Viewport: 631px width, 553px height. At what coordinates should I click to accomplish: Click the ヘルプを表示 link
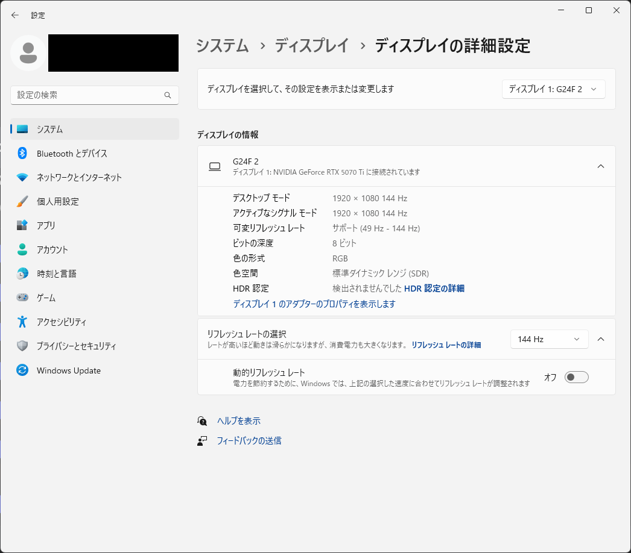239,421
